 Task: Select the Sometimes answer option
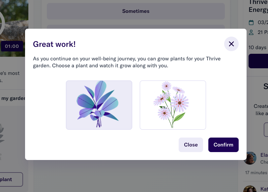(x=136, y=11)
